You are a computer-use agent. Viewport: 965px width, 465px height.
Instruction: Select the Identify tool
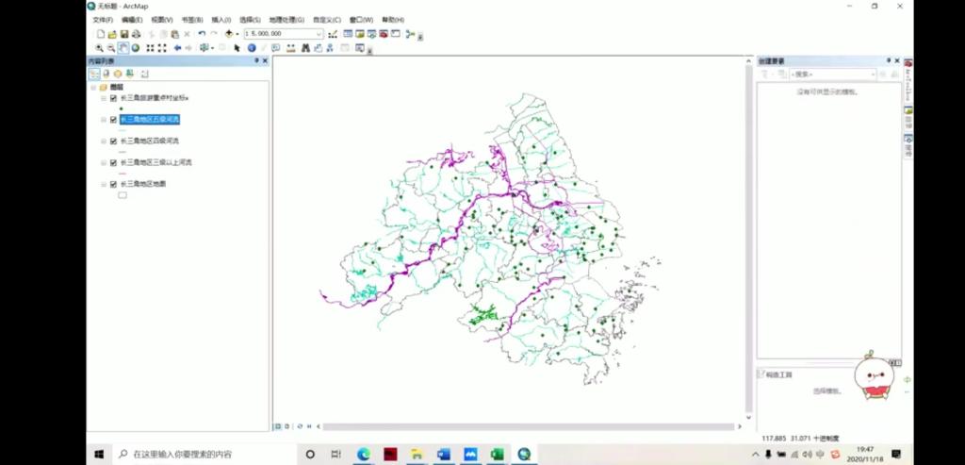click(252, 47)
